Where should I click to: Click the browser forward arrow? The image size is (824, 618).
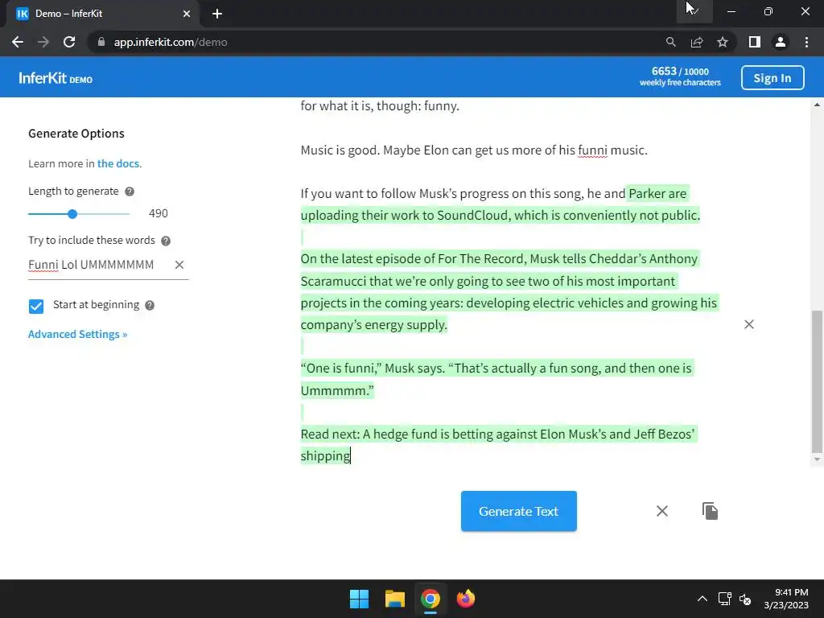point(43,42)
